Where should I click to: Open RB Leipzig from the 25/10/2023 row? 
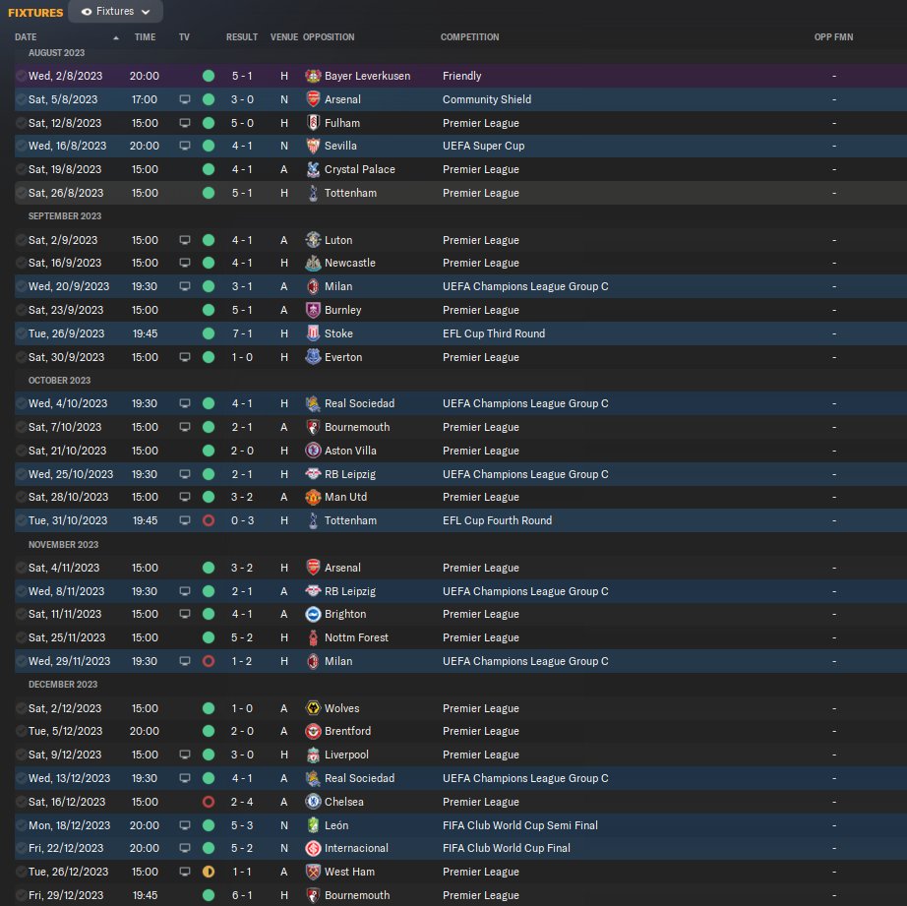pyautogui.click(x=350, y=474)
